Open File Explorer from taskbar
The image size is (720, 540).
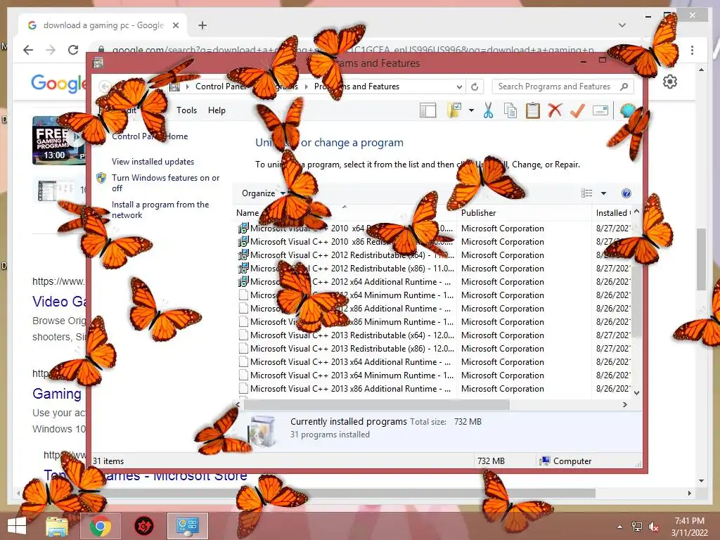[x=57, y=526]
